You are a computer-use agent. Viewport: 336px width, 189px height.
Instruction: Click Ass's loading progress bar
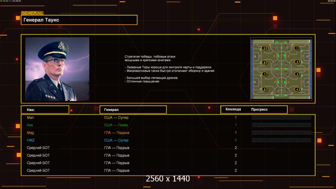pos(281,125)
